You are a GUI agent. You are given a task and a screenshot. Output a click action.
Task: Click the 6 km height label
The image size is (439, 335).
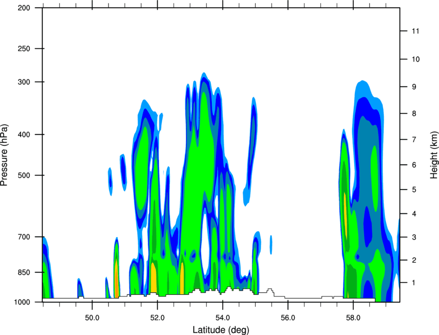coord(414,165)
